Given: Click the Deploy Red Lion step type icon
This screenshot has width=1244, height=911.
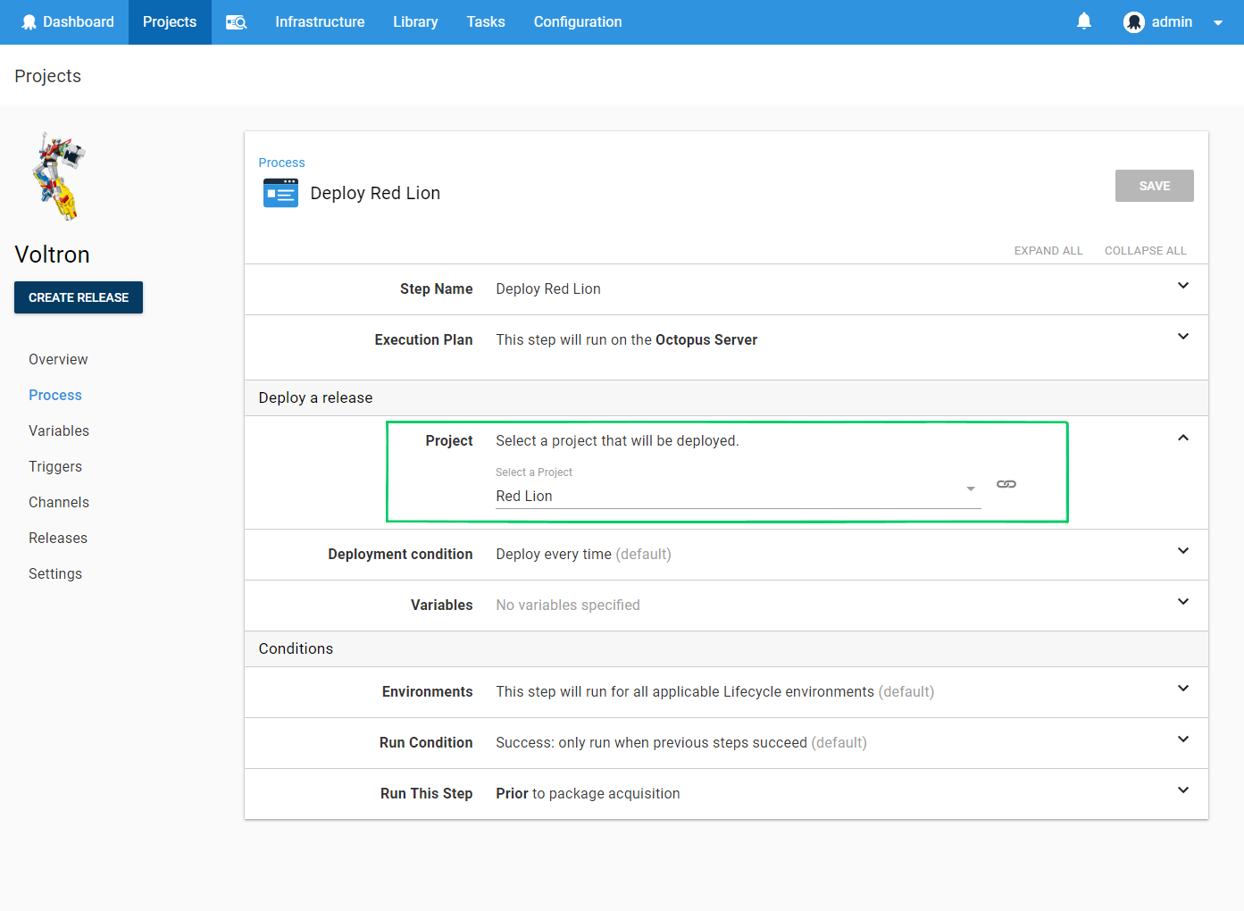Looking at the screenshot, I should 280,193.
